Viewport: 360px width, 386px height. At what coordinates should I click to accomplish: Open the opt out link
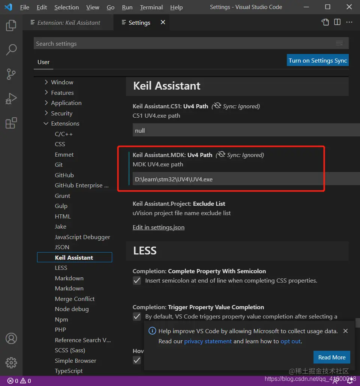pyautogui.click(x=291, y=341)
